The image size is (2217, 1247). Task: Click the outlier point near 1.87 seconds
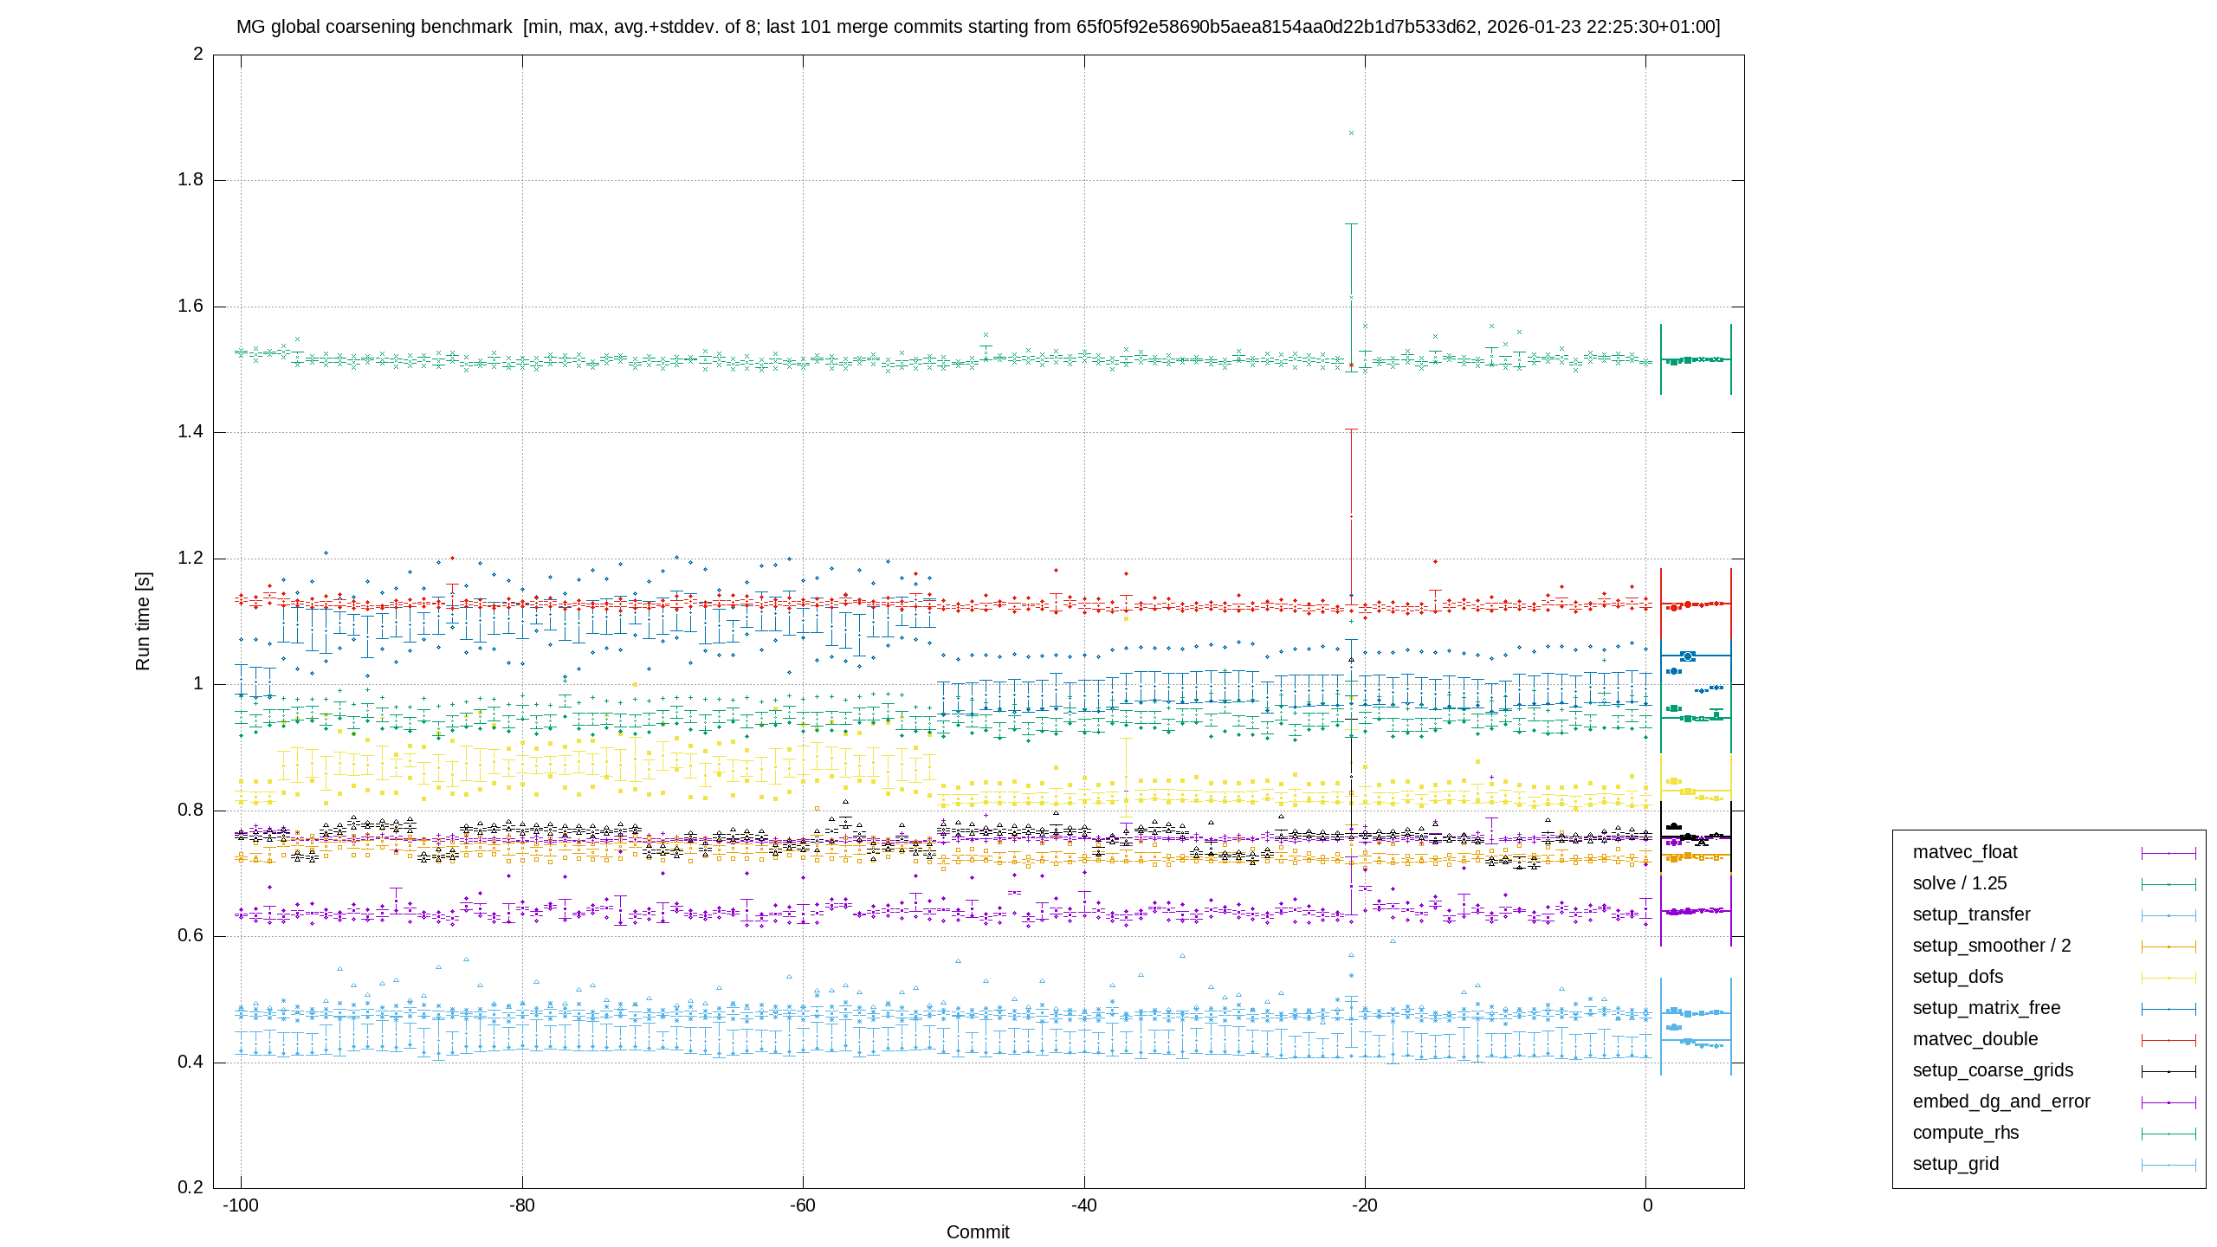tap(1351, 133)
